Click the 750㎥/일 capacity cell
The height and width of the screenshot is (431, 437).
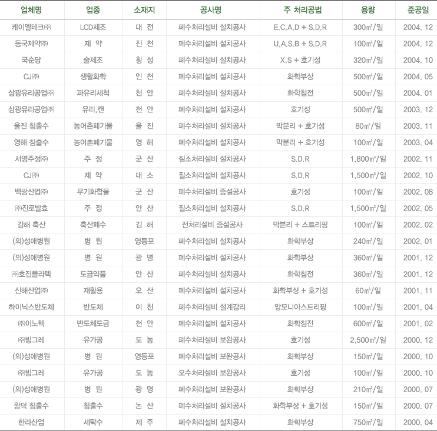click(368, 422)
